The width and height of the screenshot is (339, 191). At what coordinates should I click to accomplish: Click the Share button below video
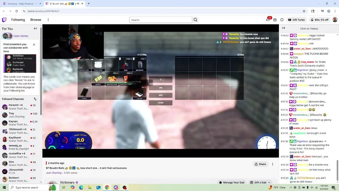click(x=260, y=164)
